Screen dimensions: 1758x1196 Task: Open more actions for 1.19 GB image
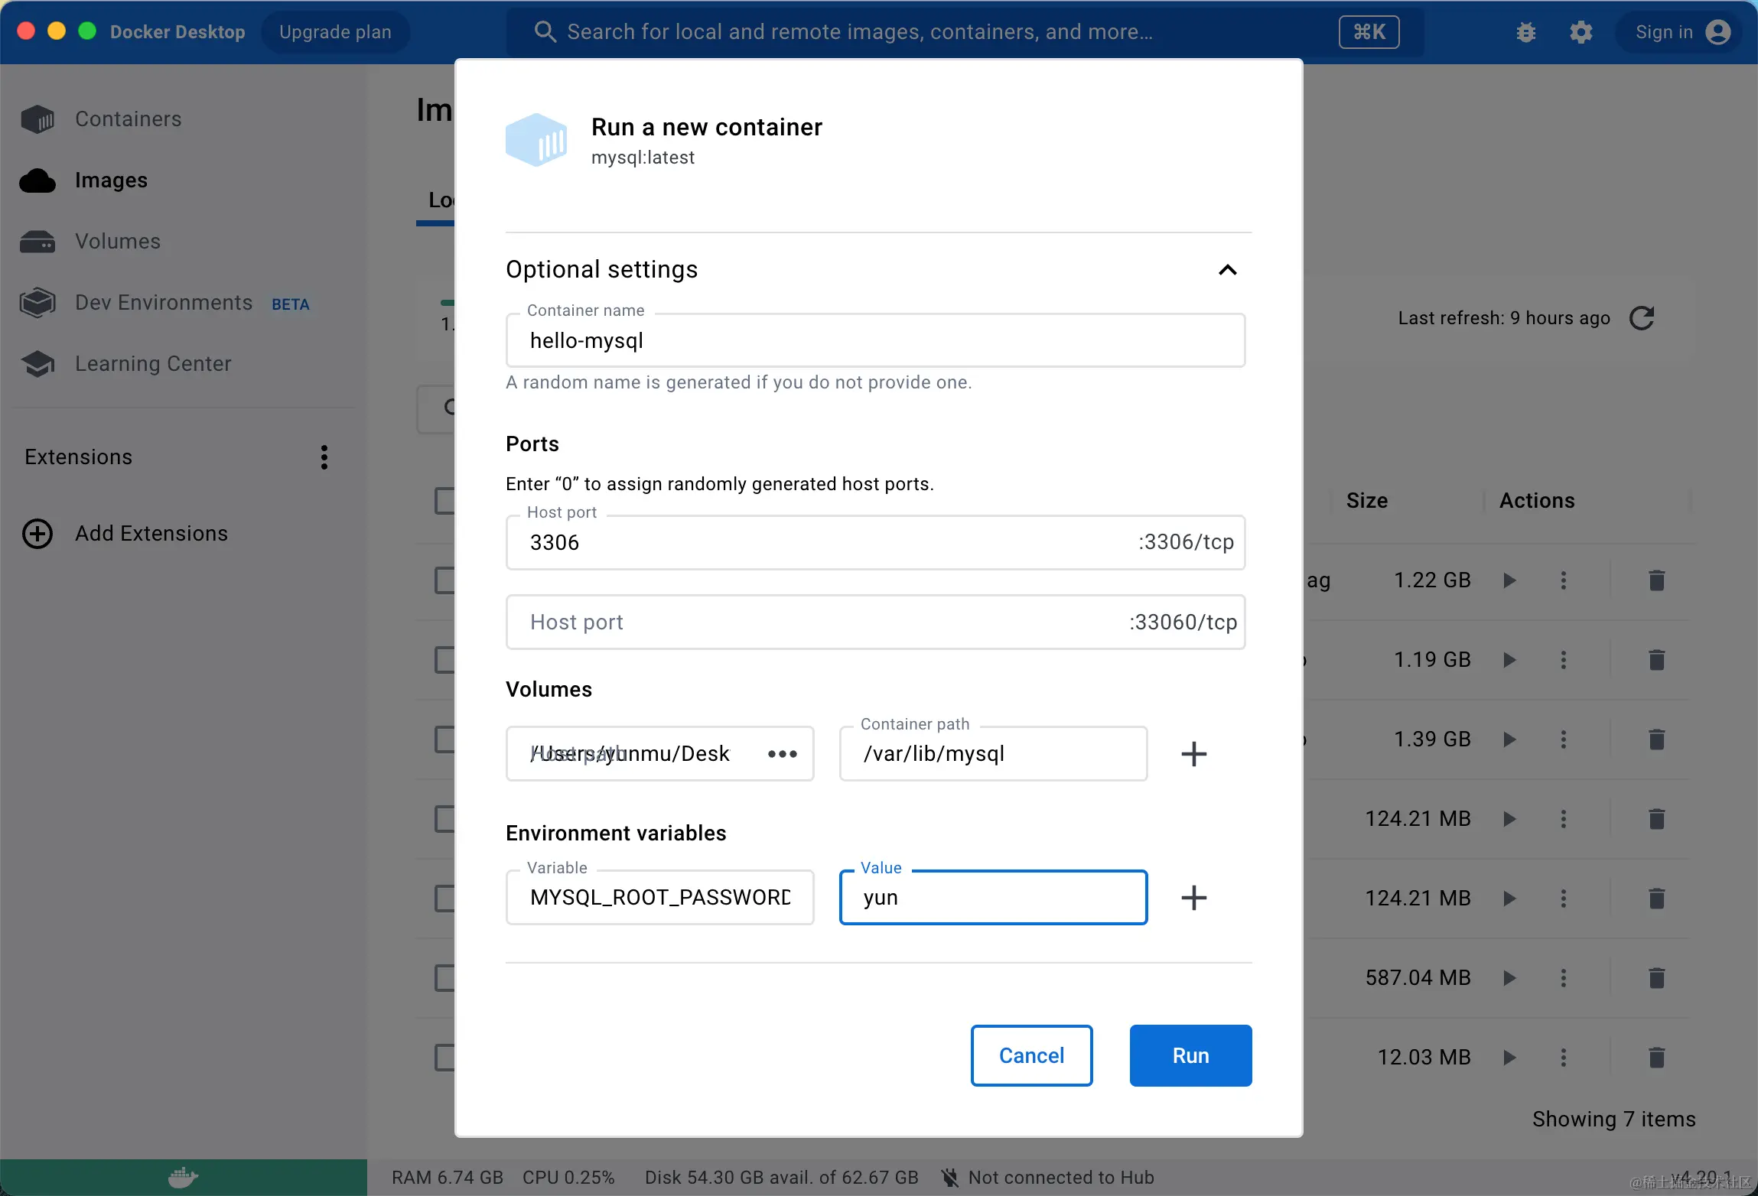1564,660
